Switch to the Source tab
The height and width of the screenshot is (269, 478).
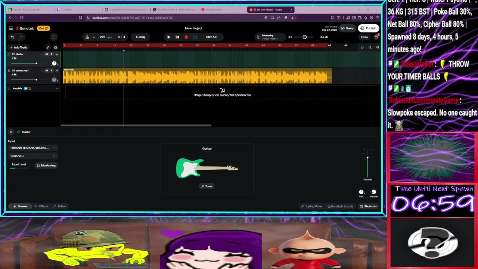click(20, 206)
